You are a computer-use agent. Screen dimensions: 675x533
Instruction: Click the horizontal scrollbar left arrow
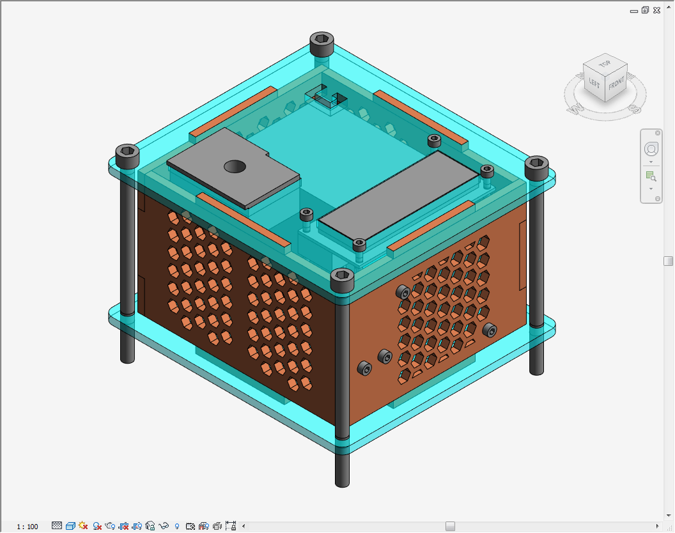point(244,526)
